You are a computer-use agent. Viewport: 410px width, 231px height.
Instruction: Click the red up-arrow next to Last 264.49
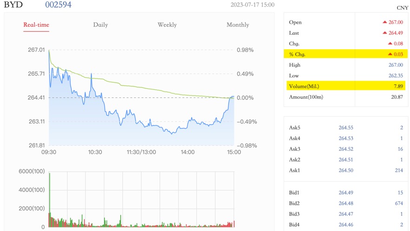tap(385, 33)
